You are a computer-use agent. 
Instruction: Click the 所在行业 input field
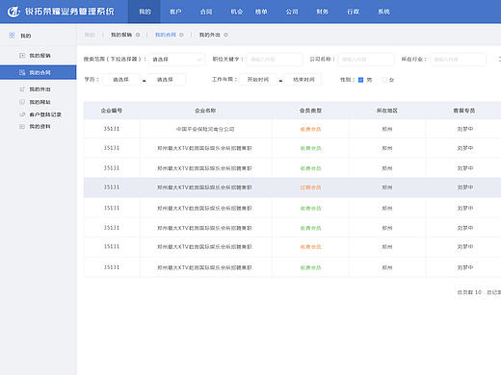click(x=458, y=60)
